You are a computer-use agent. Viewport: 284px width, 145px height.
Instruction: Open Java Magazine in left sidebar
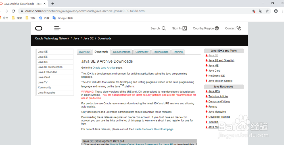click(55, 93)
